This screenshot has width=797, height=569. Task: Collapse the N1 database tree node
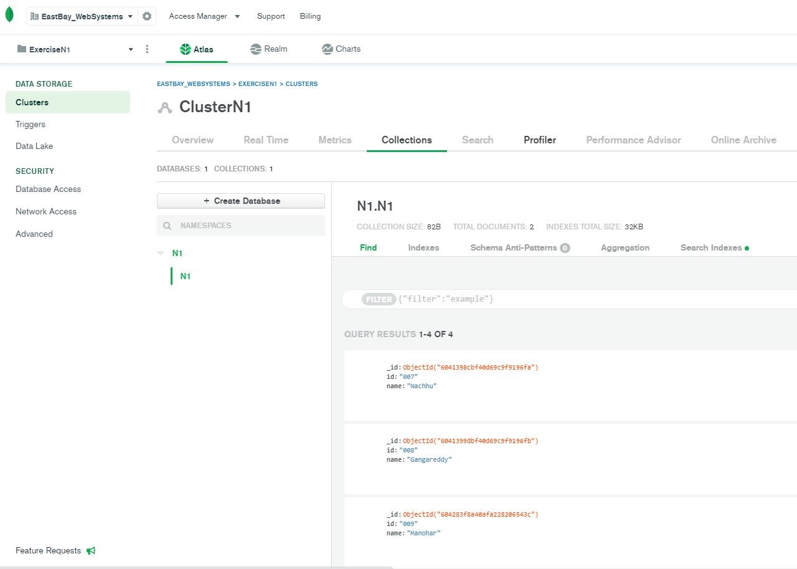[161, 253]
